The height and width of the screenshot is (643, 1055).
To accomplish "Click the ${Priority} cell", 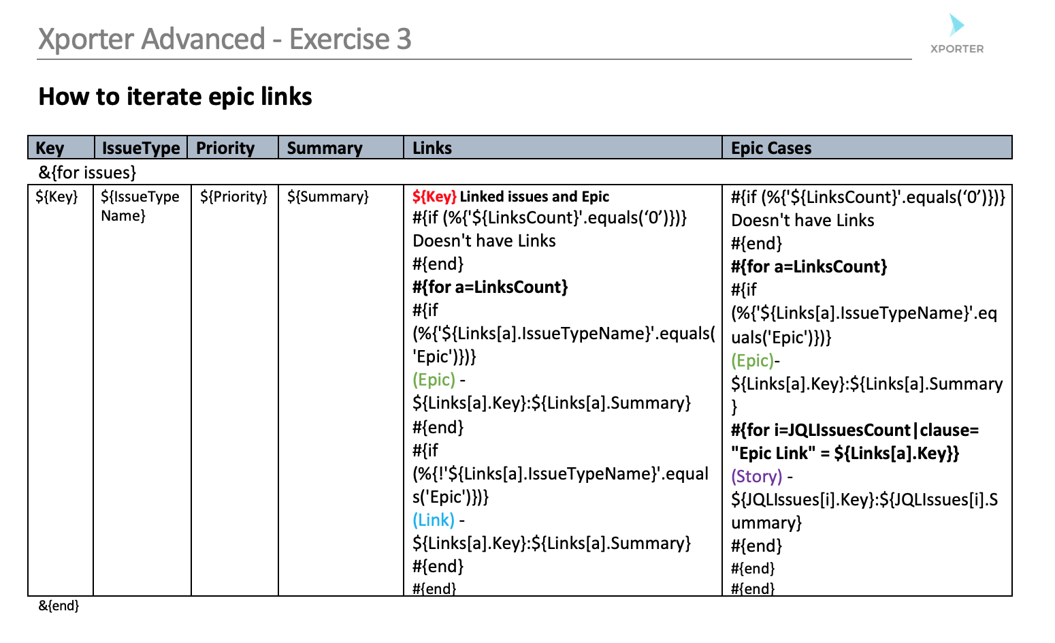I will click(233, 197).
